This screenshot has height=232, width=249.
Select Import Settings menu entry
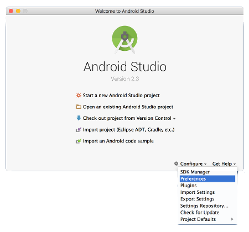pos(207,192)
